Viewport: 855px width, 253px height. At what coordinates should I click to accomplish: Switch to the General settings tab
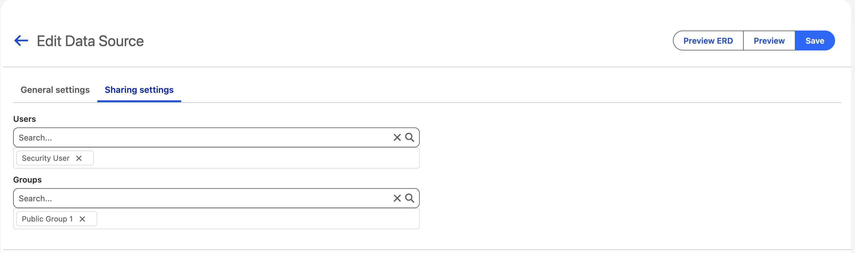pos(55,90)
